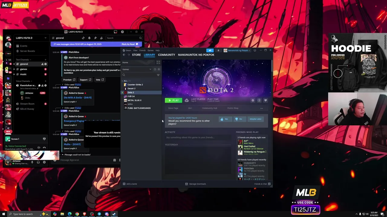Viewport: 387px width, 217px height.
Task: Select Deceit 2 in the library list
Action: (x=131, y=89)
